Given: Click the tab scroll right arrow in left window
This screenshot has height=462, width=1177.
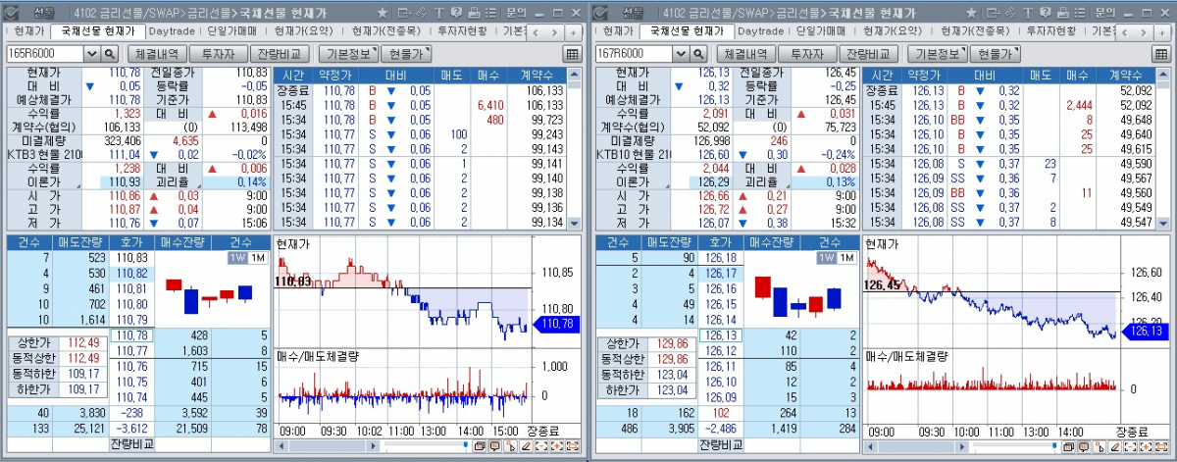Looking at the screenshot, I should [x=555, y=32].
